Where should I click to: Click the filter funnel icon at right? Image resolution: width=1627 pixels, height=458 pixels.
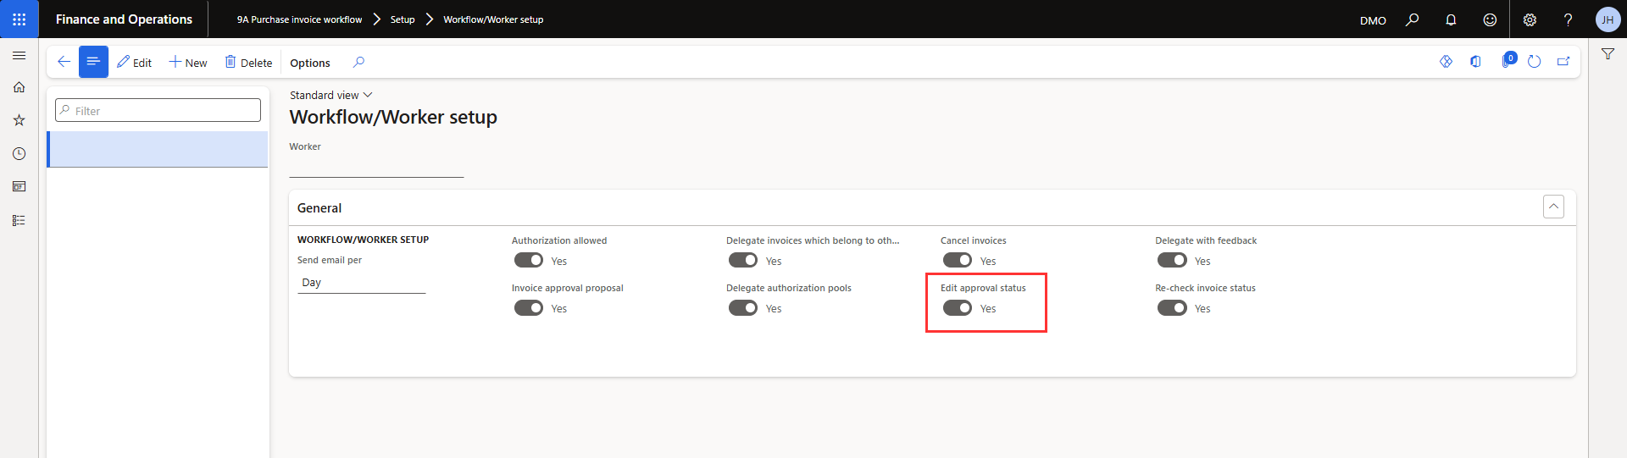1608,54
